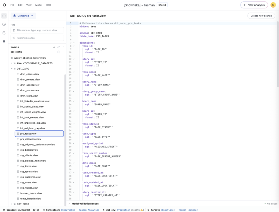Toggle the Model Validation Issues panel
Viewport: 279px width, 212px height.
coord(68,204)
